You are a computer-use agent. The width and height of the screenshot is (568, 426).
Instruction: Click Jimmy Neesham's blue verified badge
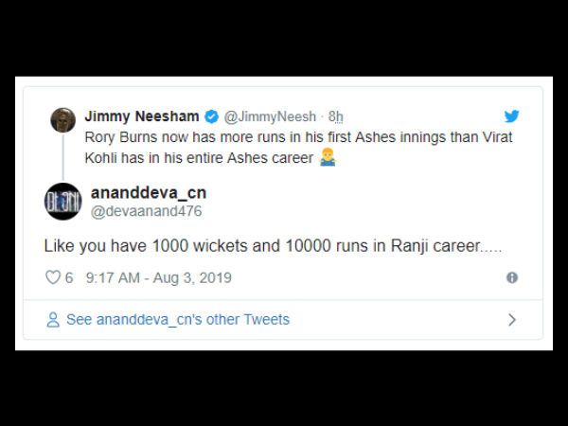click(x=211, y=117)
